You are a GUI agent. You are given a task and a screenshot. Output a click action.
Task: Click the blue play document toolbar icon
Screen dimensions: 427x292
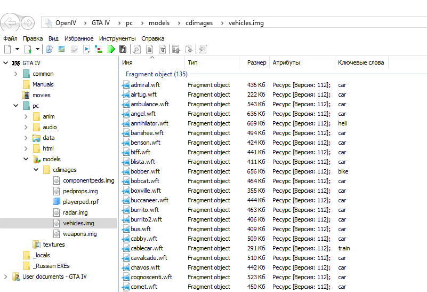coord(86,49)
